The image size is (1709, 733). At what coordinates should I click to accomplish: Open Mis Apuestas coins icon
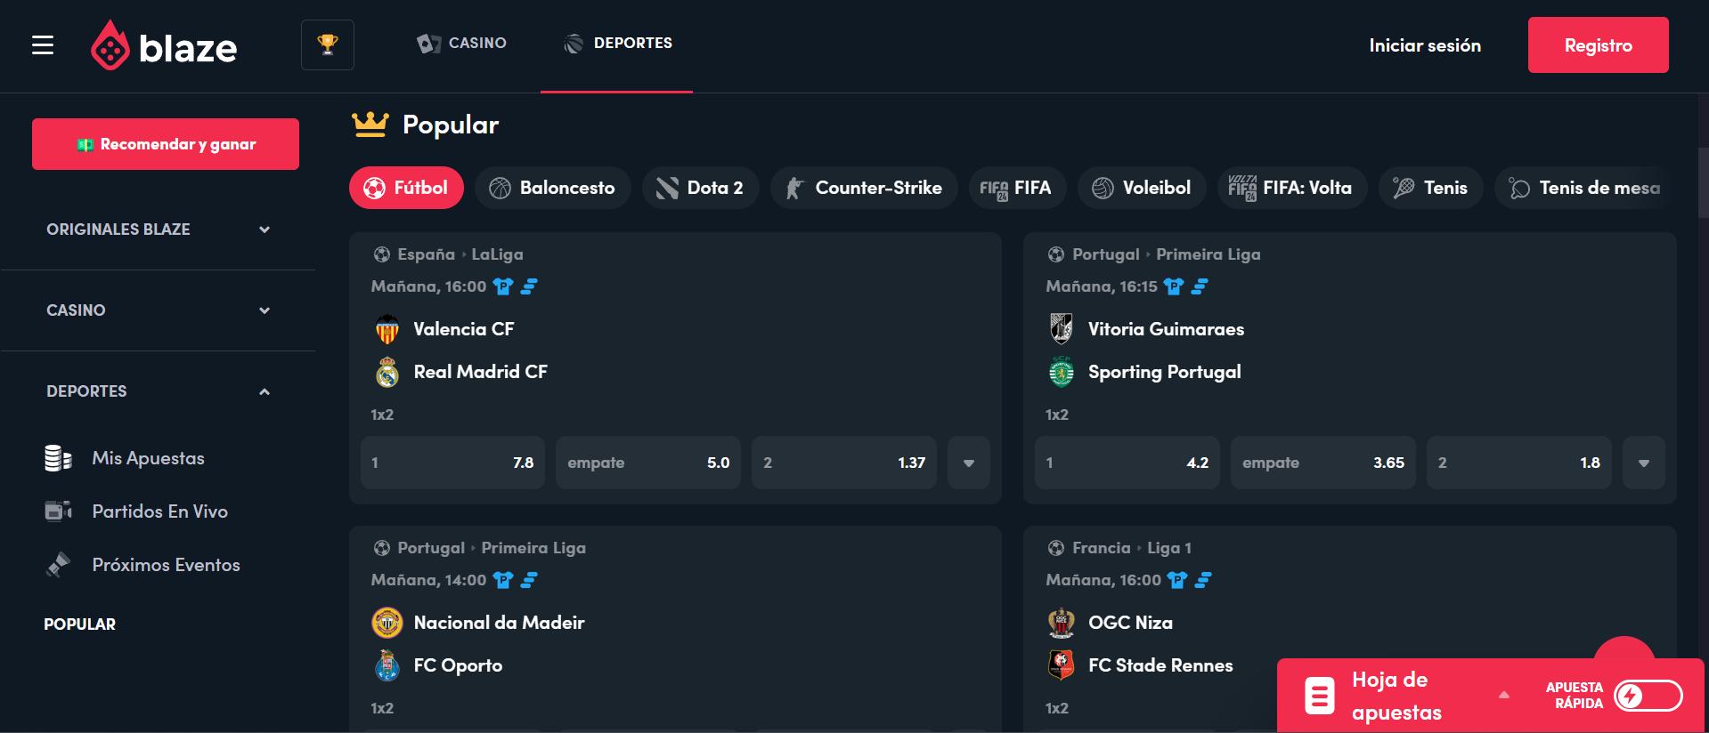[58, 458]
